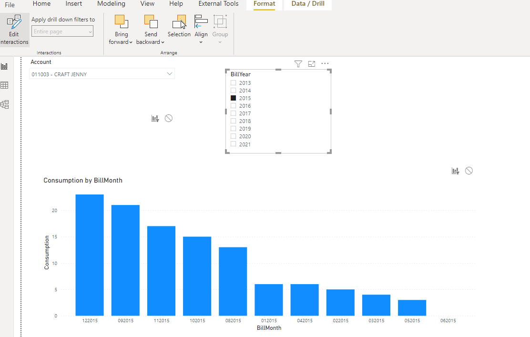Click the 102015 bar in chart
This screenshot has height=337, width=530.
pos(197,276)
